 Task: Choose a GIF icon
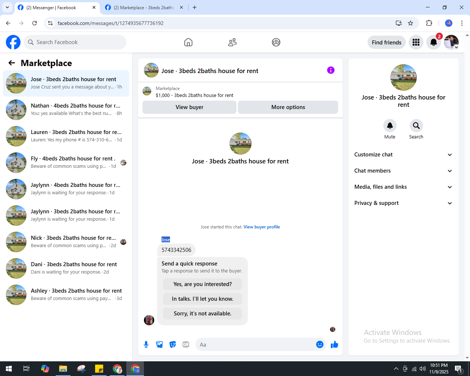point(186,344)
